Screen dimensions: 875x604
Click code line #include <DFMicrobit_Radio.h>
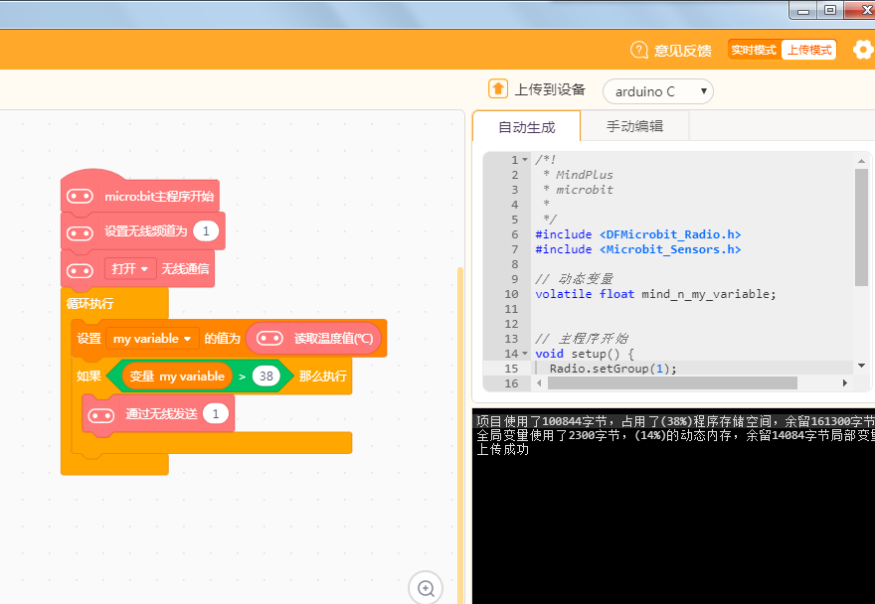point(637,234)
